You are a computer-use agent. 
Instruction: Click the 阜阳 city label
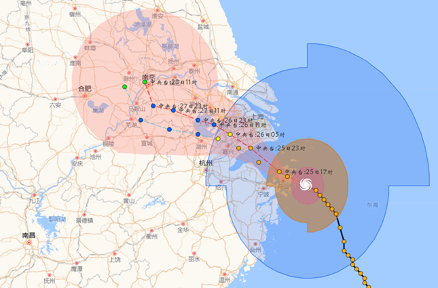(x=27, y=49)
